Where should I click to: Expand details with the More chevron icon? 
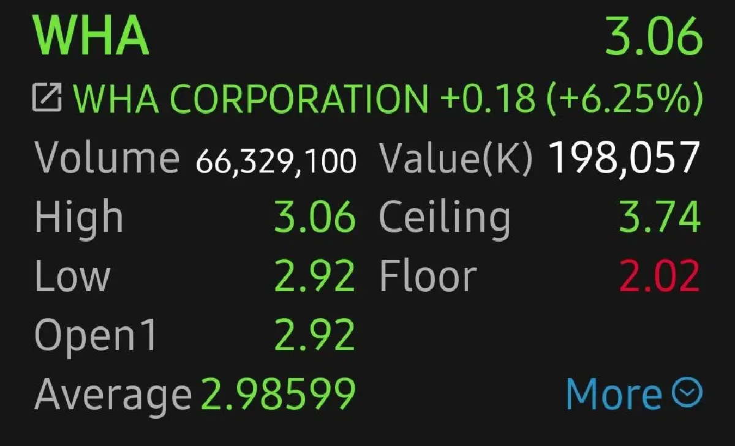click(x=687, y=393)
